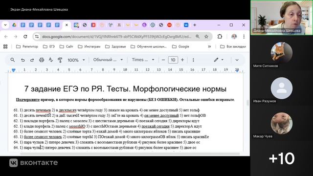This screenshot has height=176, width=313.
Task: Decrease font size with minus button
Action: point(163,60)
